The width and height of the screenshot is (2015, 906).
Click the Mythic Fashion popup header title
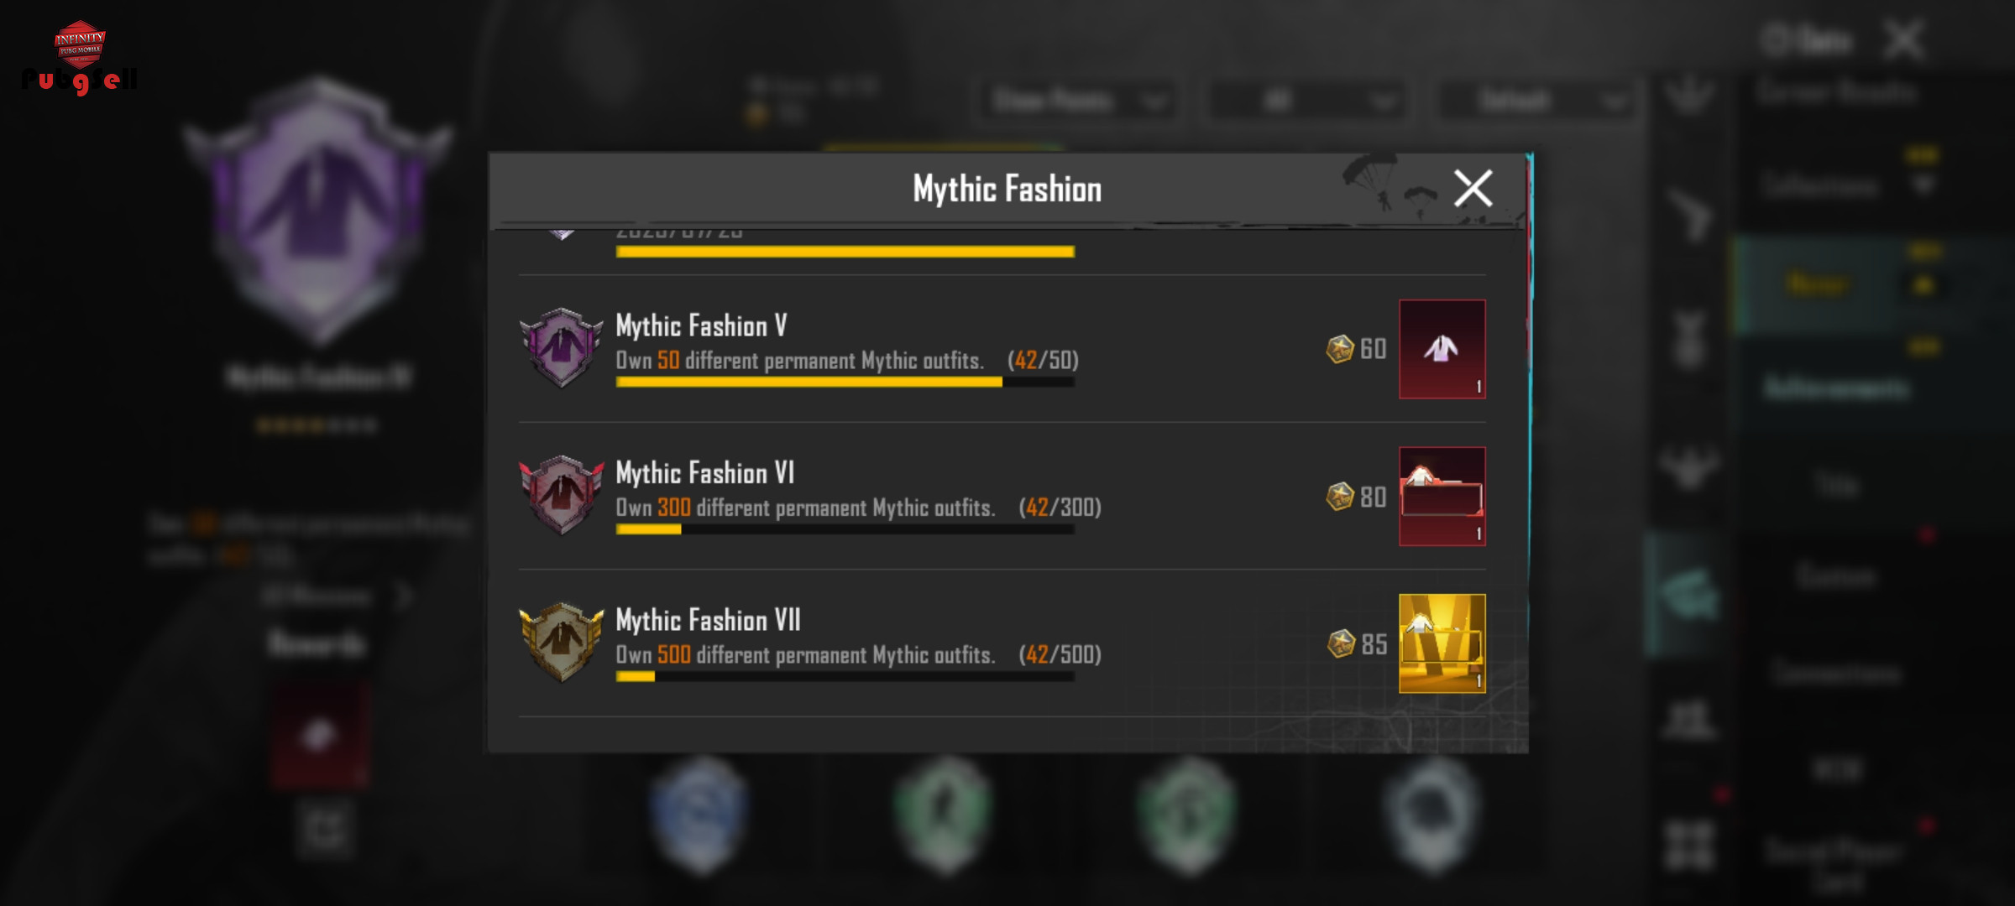[1007, 189]
